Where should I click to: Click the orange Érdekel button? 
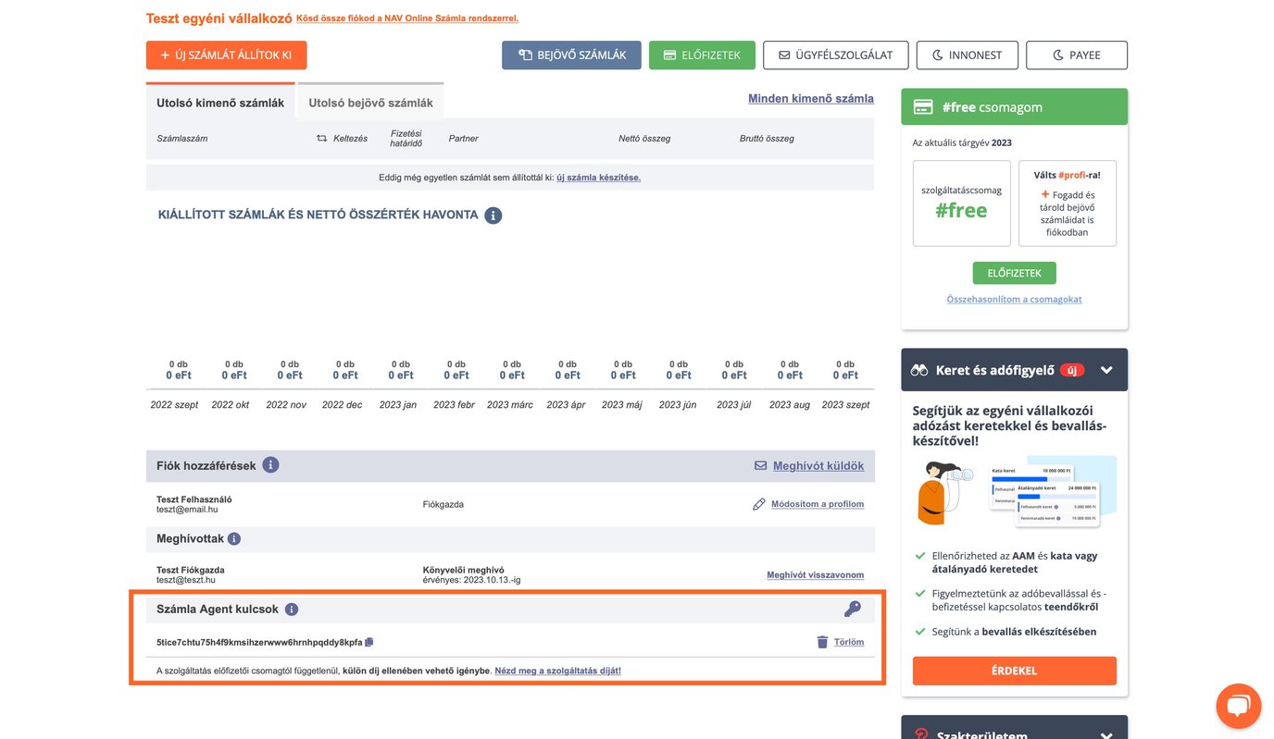[1014, 671]
